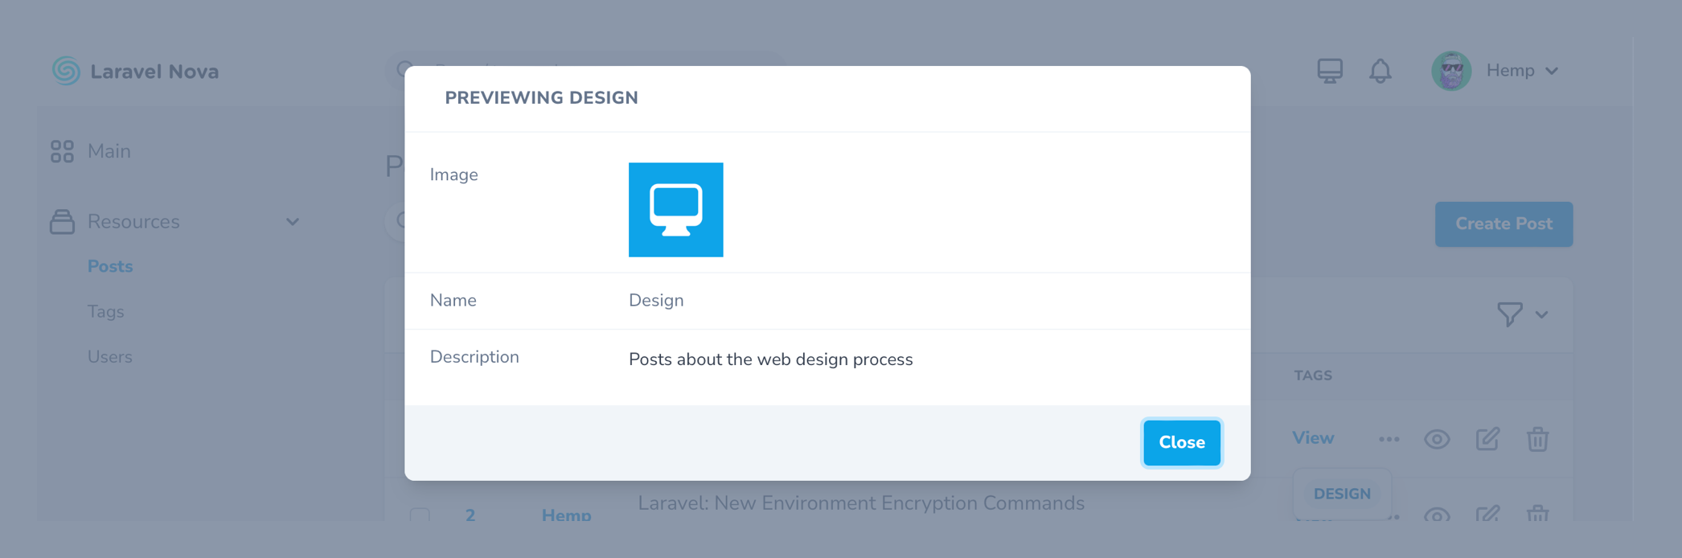1682x558 pixels.
Task: Click the Design image thumbnail
Action: (x=675, y=210)
